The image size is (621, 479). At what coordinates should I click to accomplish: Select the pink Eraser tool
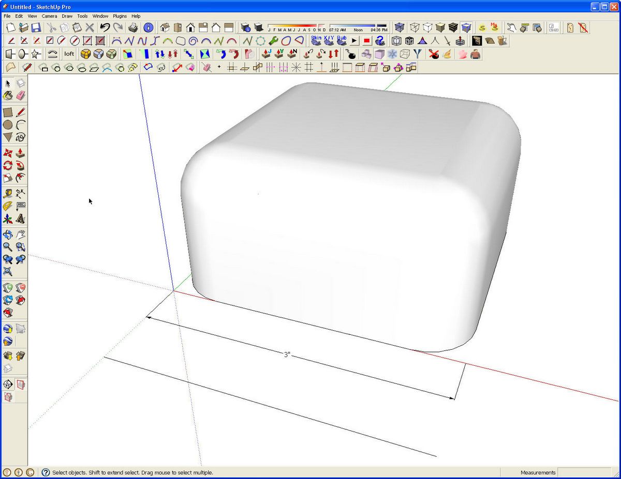pos(21,96)
